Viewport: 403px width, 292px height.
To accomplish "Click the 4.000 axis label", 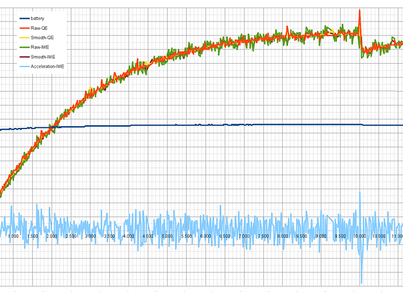I will click(128, 236).
